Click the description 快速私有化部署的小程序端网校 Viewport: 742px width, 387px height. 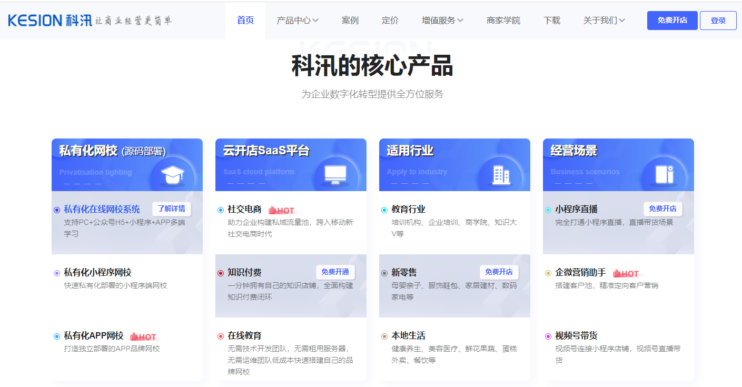(x=115, y=285)
